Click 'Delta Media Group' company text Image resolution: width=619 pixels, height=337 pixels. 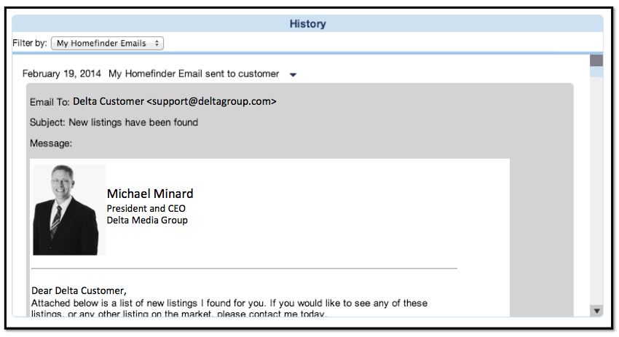pos(147,221)
